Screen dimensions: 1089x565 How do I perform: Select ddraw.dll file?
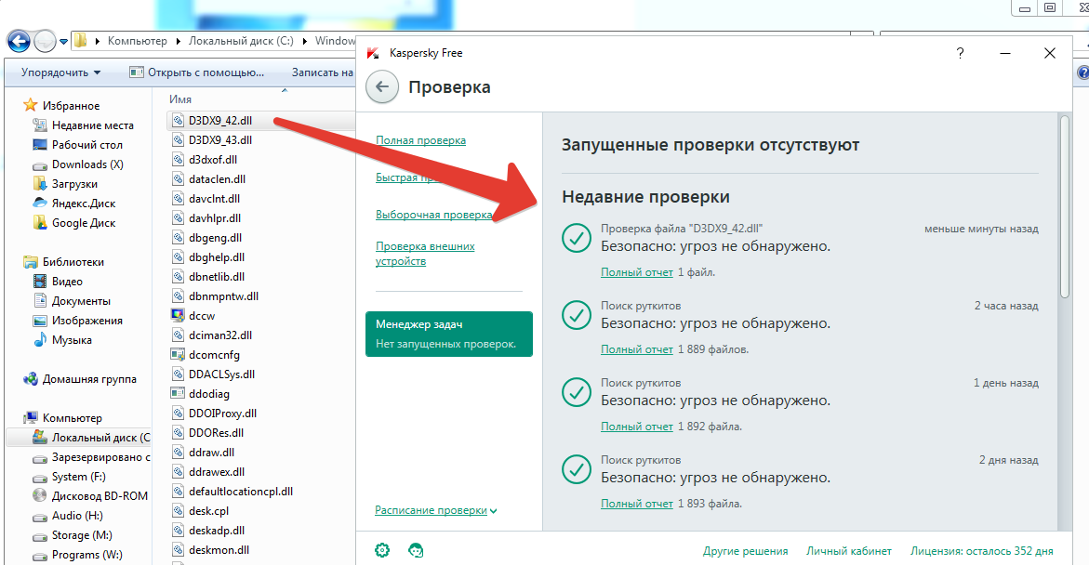(211, 452)
